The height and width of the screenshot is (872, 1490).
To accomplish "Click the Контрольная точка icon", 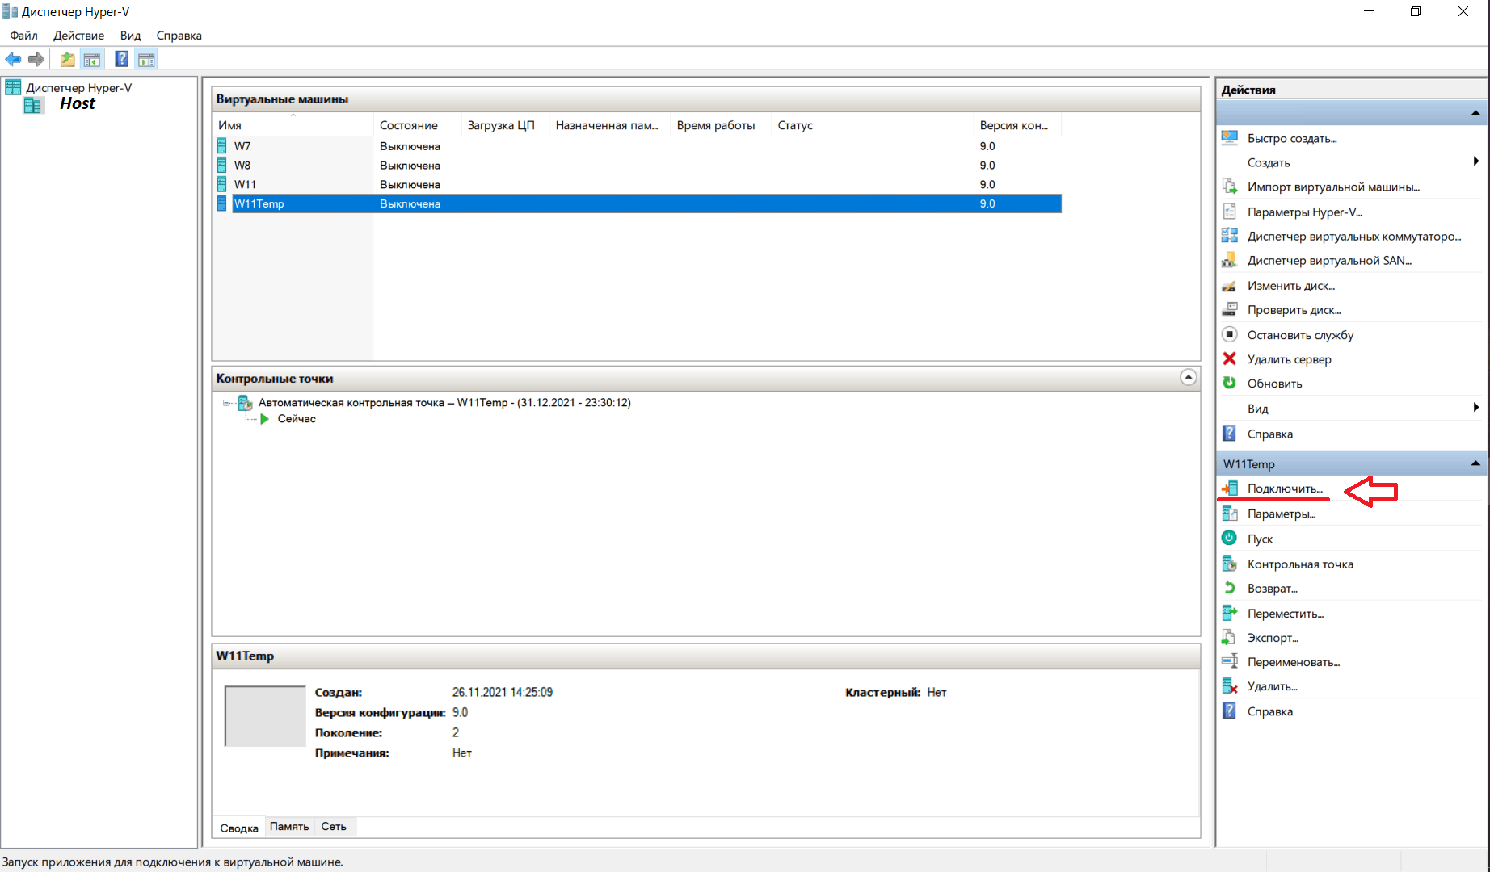I will [1230, 564].
